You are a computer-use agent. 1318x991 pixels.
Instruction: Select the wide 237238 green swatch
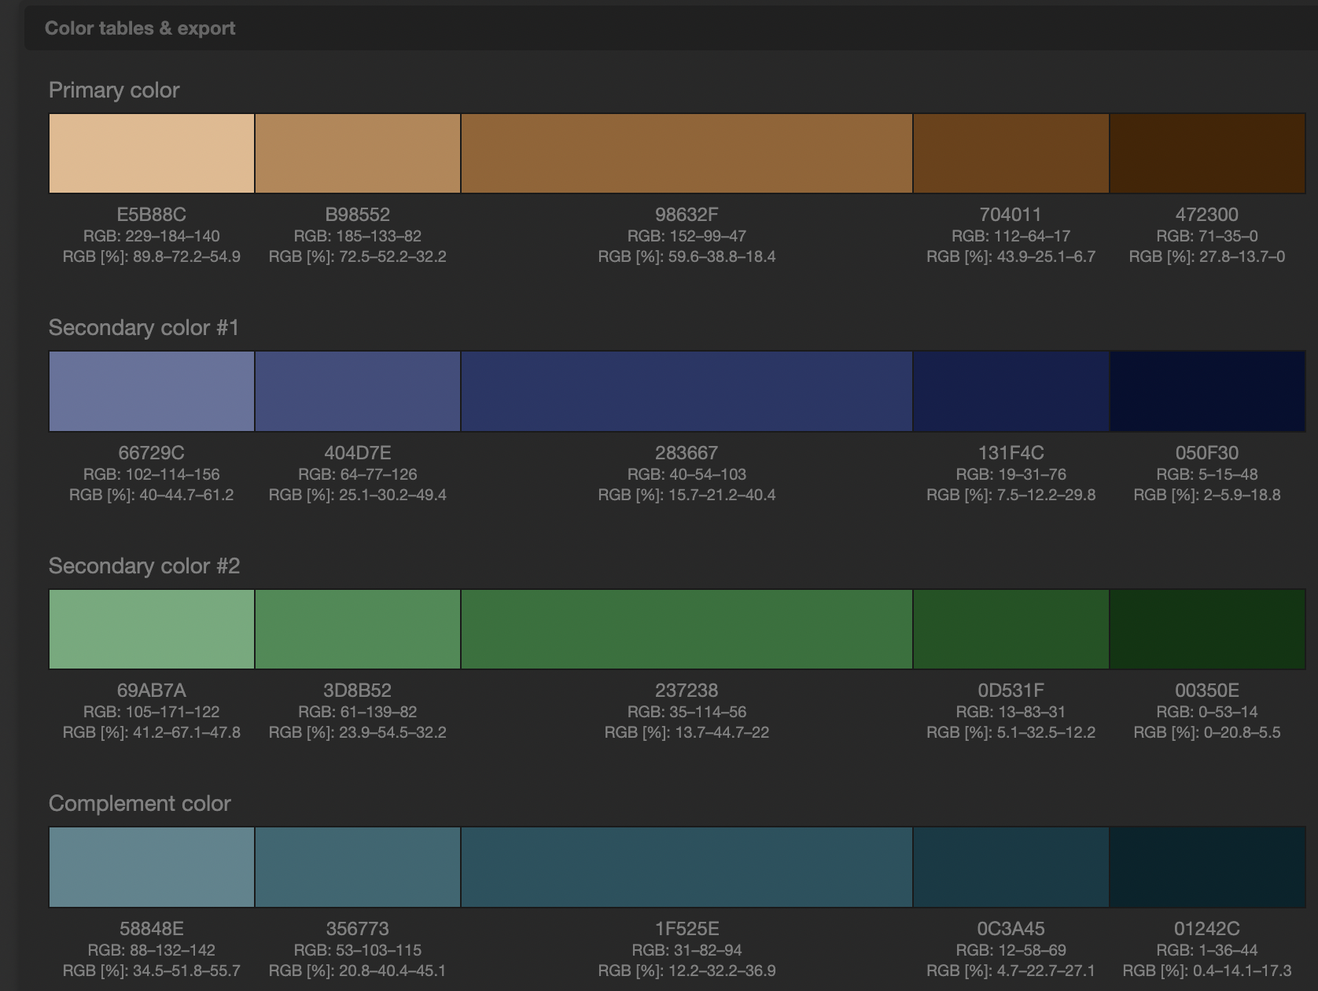686,628
